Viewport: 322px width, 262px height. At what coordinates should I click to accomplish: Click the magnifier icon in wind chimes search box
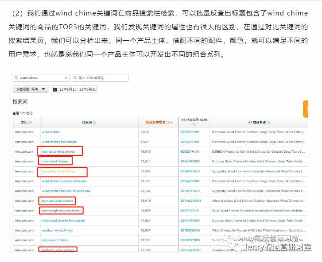click(16, 78)
